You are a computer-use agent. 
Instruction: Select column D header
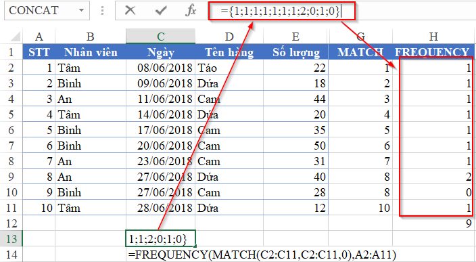click(x=229, y=37)
